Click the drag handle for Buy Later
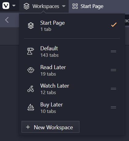The image size is (129, 141). 113,107
